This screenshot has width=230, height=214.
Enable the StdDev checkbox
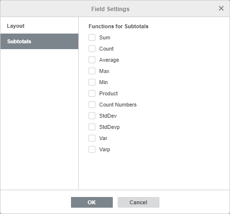92,116
